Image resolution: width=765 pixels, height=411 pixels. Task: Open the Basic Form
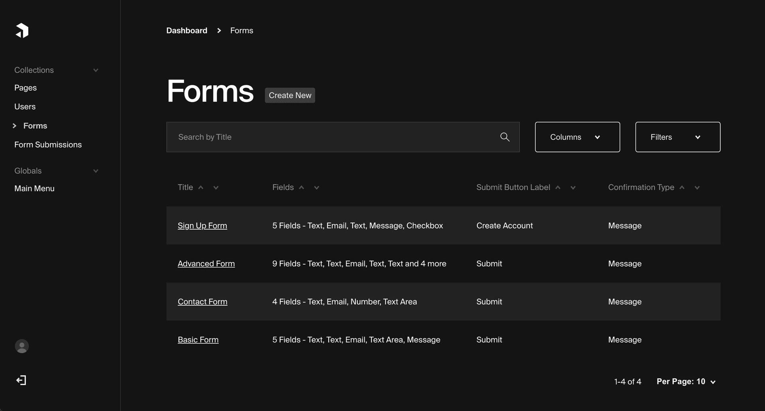pos(198,340)
